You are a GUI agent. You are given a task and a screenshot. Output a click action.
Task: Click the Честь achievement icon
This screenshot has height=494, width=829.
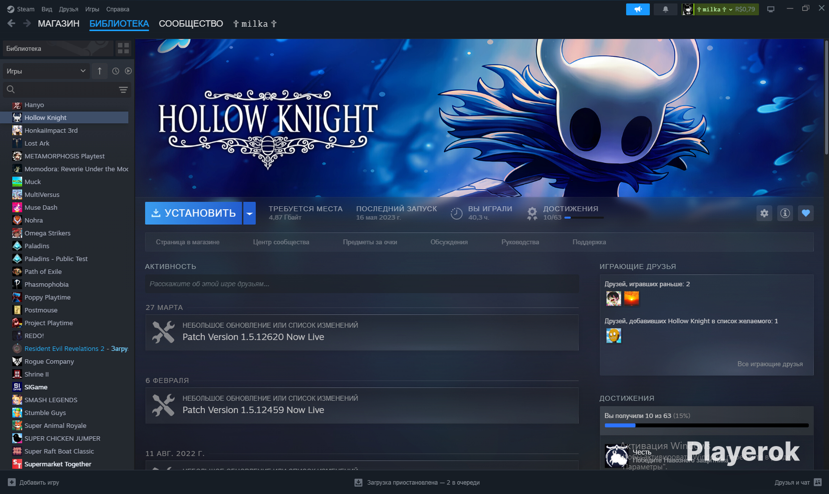[x=616, y=455]
